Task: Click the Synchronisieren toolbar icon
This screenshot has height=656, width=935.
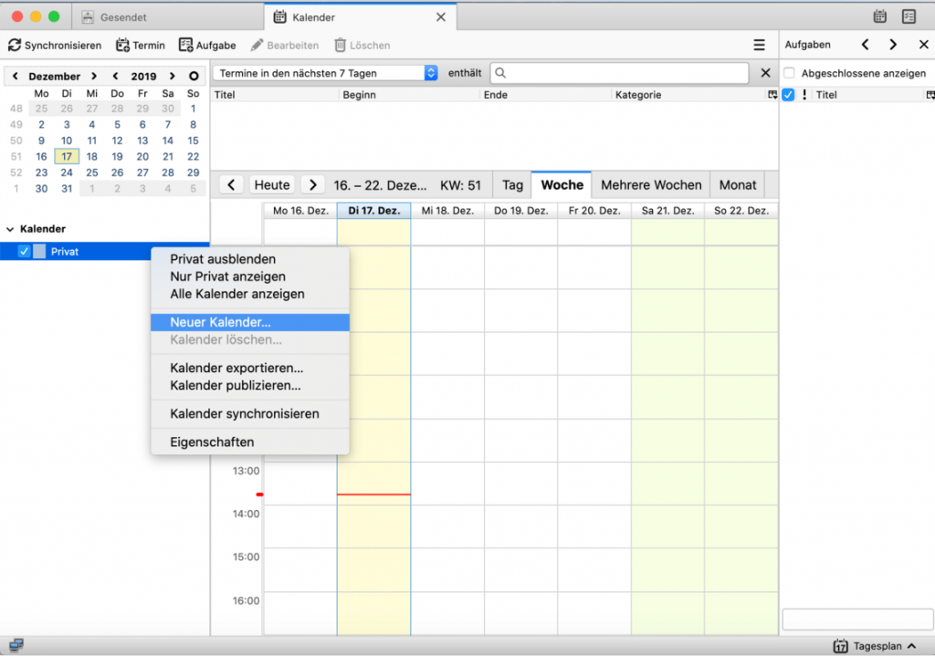Action: tap(15, 45)
